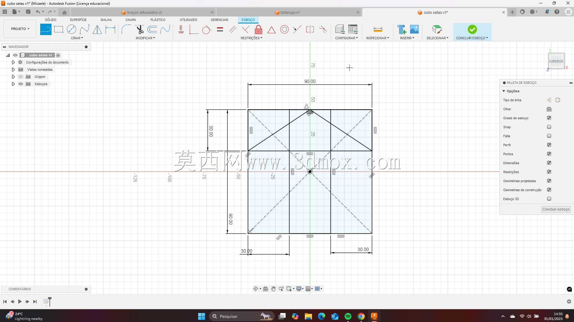This screenshot has height=322, width=574.
Task: Click the Measure inspect tool
Action: pyautogui.click(x=378, y=29)
